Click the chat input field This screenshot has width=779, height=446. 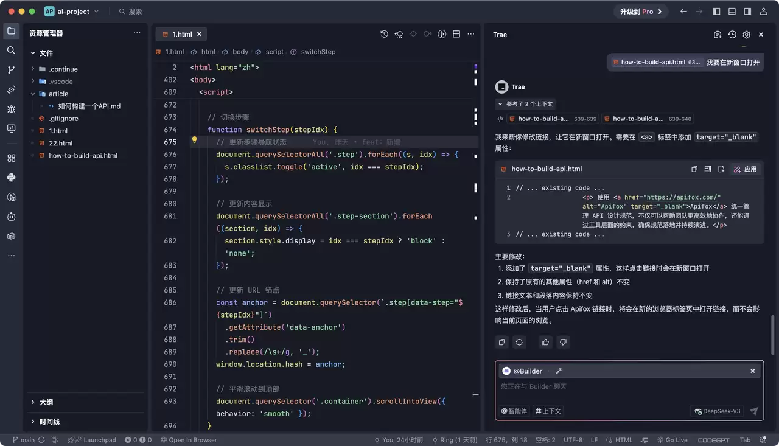(629, 387)
